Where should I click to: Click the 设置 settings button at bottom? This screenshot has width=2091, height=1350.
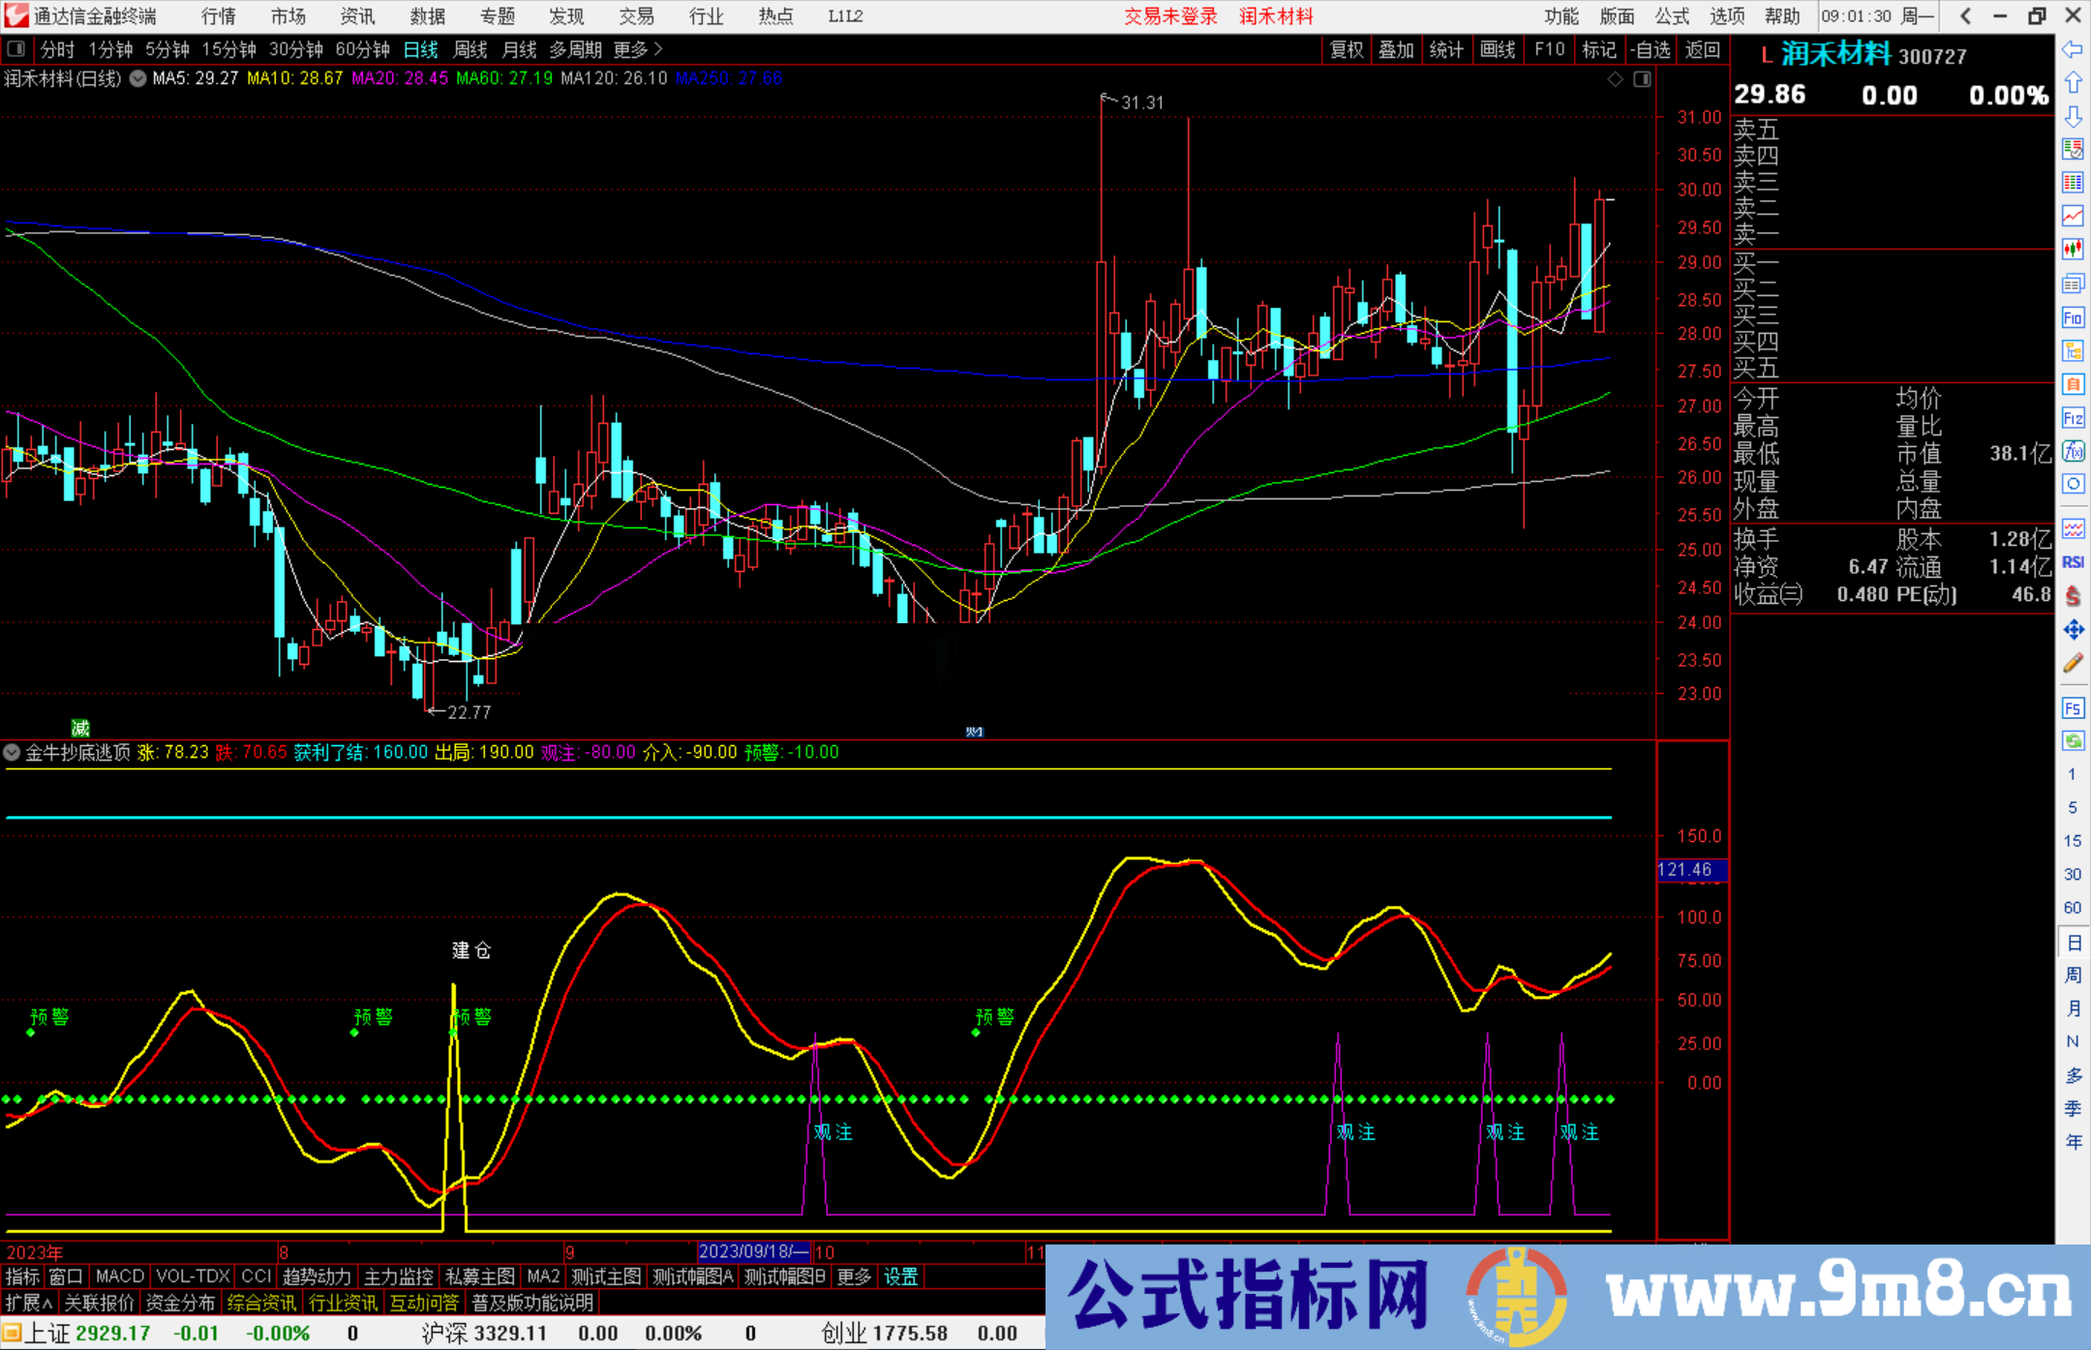900,1276
